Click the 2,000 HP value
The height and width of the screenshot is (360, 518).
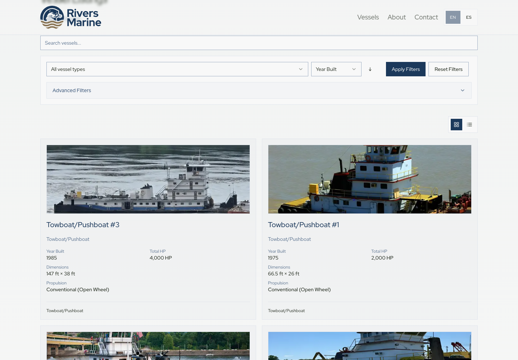tap(382, 258)
